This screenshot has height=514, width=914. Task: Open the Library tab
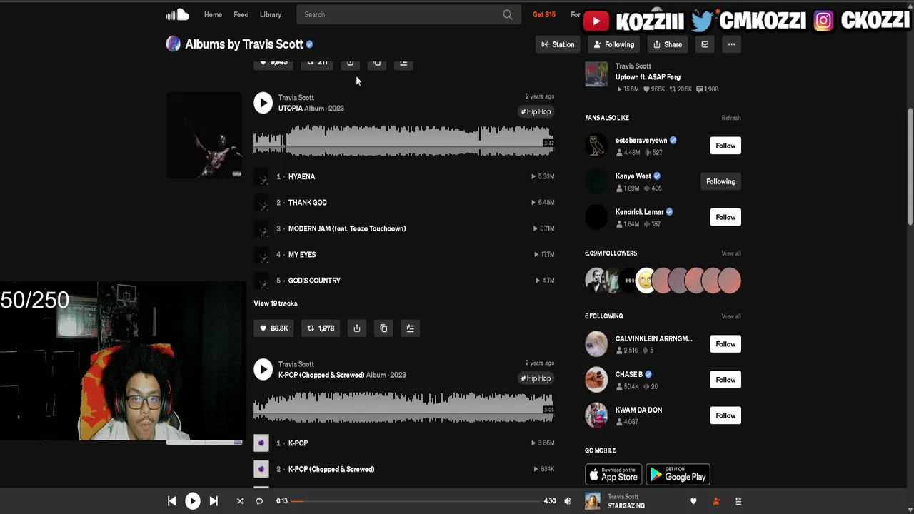pyautogui.click(x=271, y=14)
